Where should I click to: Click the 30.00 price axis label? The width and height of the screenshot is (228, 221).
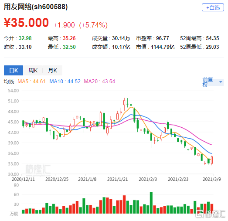click(x=14, y=174)
